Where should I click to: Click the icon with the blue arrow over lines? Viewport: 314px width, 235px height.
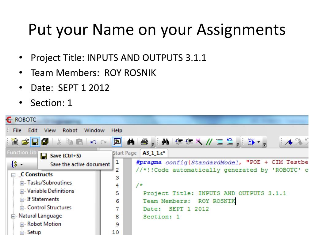(x=230, y=142)
